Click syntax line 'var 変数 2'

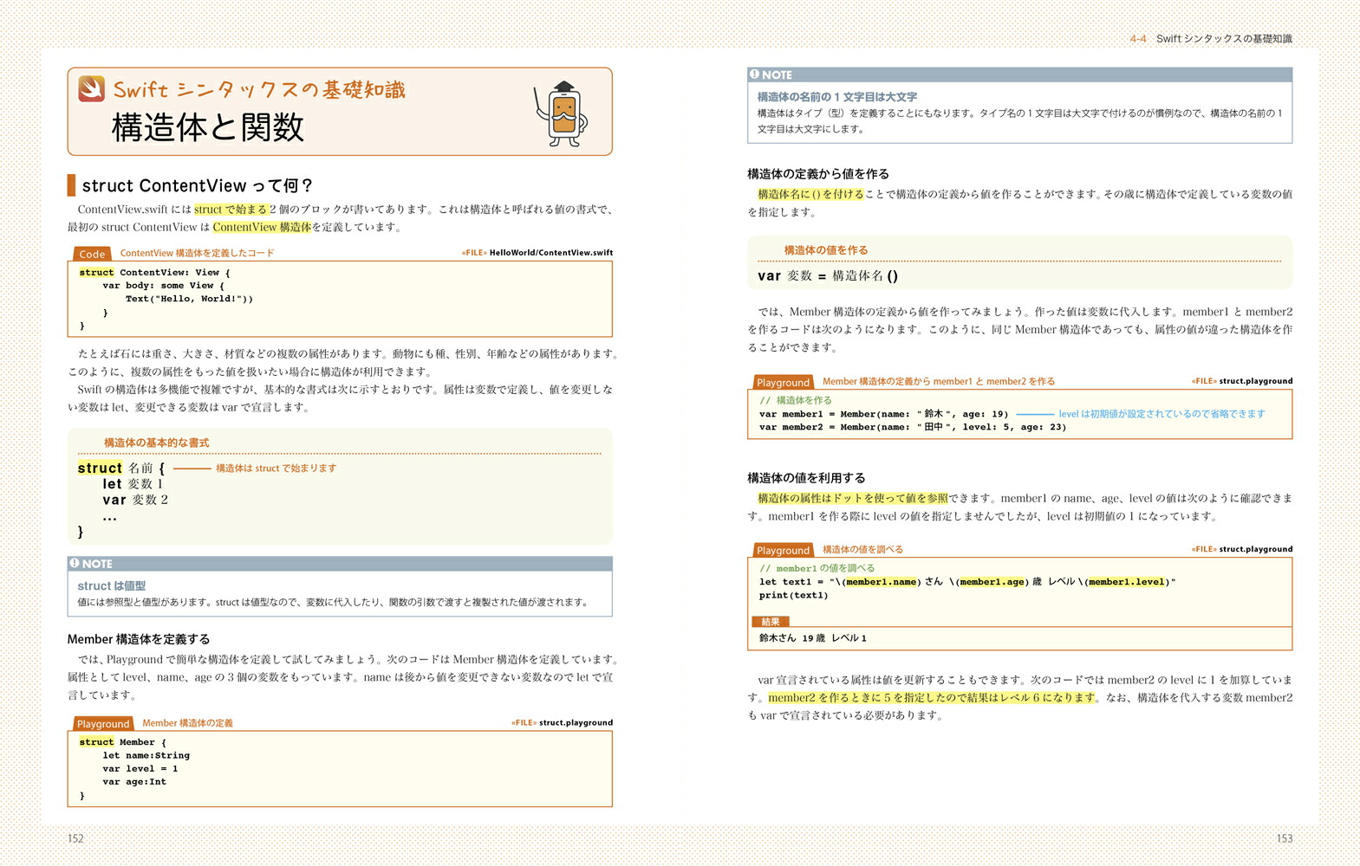tap(135, 500)
